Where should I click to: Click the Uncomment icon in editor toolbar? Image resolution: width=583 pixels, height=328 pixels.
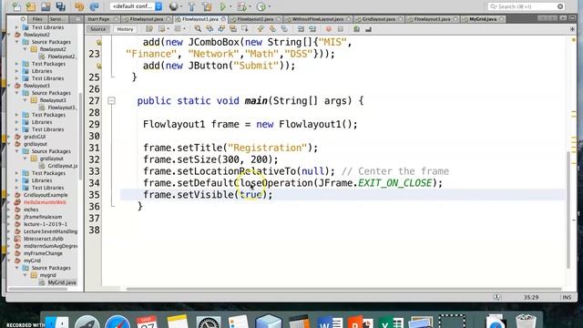pyautogui.click(x=368, y=29)
